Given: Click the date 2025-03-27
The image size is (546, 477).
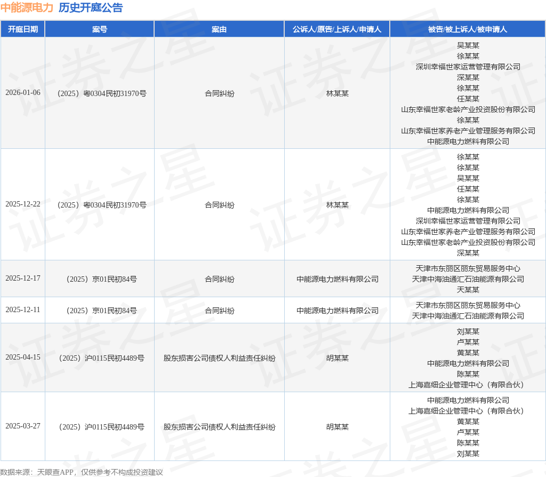Looking at the screenshot, I should (x=23, y=426).
